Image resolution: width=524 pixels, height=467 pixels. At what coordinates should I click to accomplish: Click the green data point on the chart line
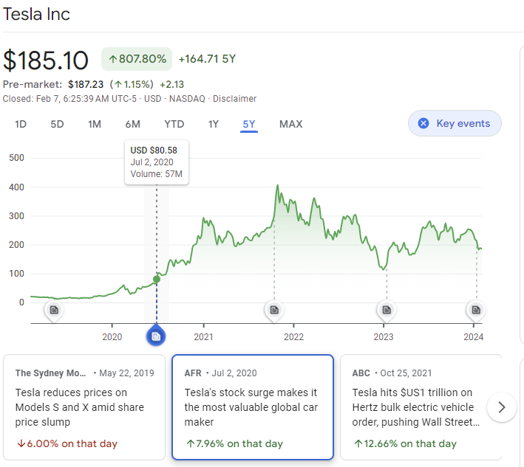click(157, 279)
